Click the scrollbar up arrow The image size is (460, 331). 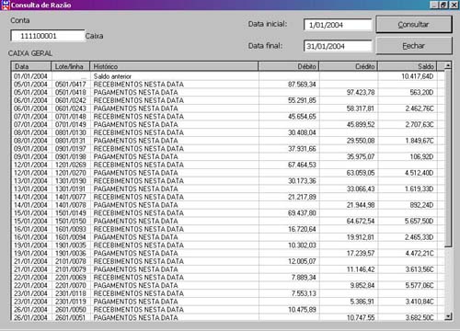click(x=448, y=65)
